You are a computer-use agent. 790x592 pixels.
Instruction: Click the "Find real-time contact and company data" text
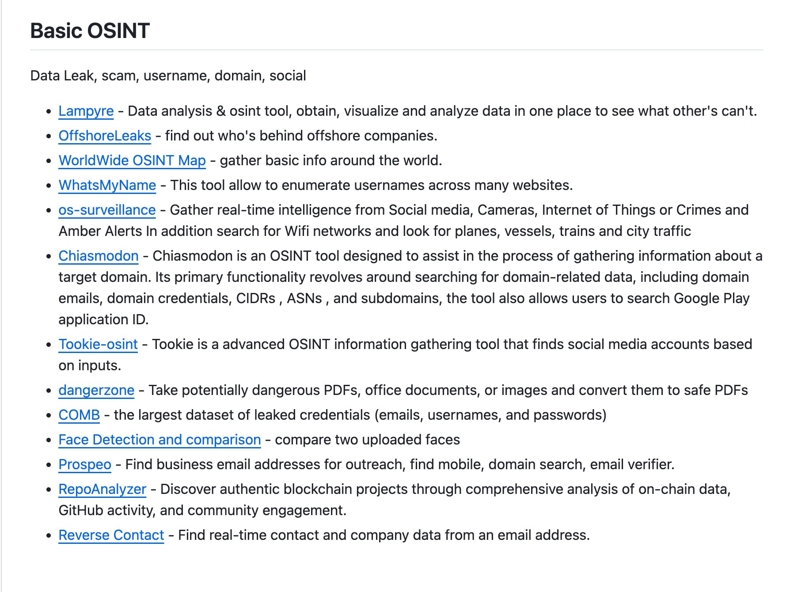pos(384,535)
